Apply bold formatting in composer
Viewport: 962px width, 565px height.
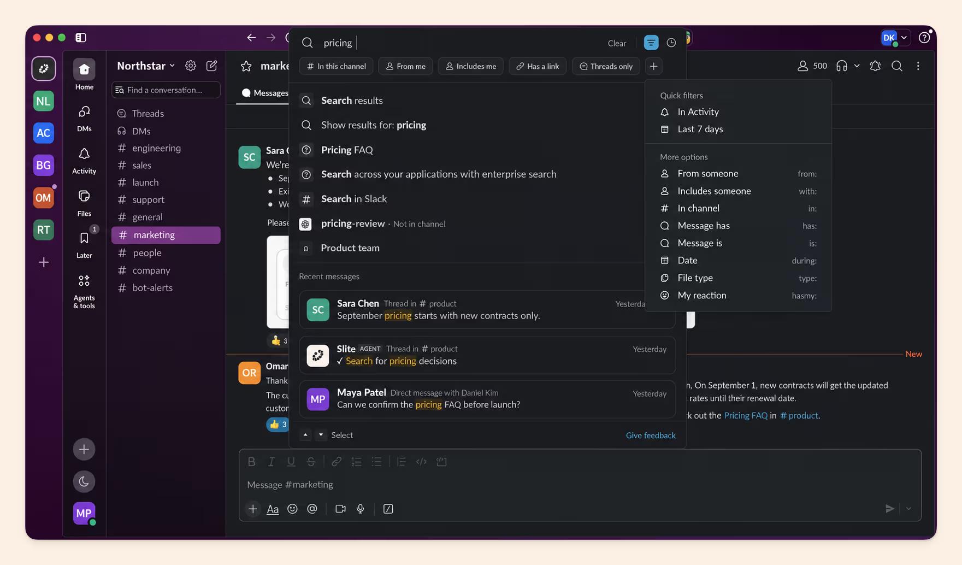(x=251, y=462)
